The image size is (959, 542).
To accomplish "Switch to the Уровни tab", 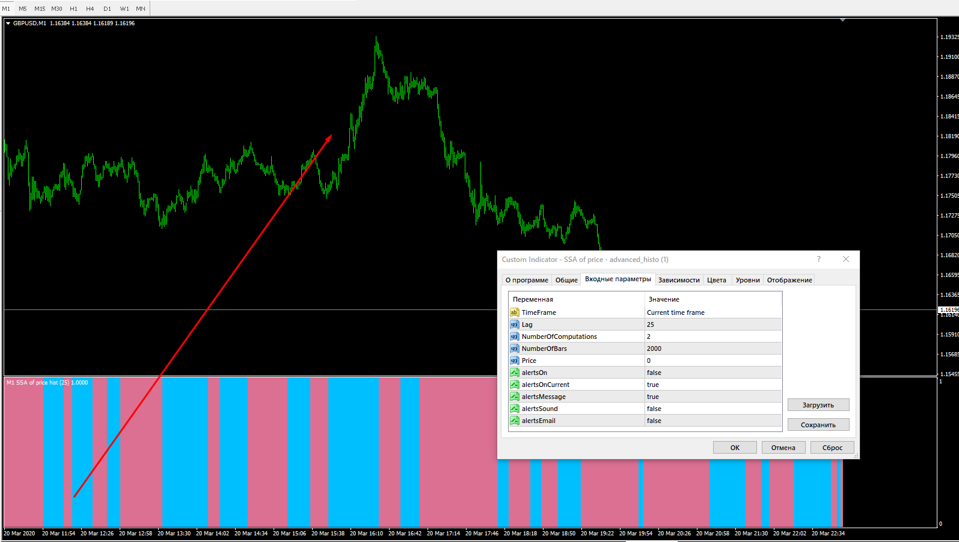I will pos(747,280).
